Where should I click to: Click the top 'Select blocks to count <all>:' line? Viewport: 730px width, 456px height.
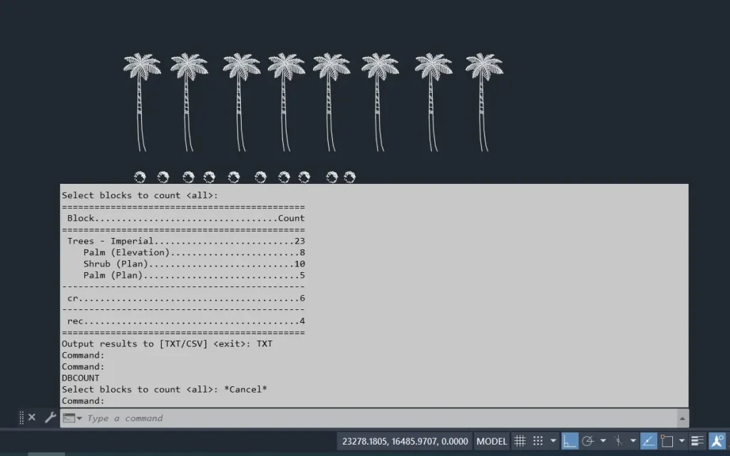[140, 195]
